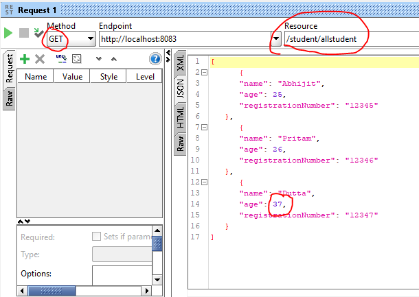Click the Style column header

tap(109, 77)
